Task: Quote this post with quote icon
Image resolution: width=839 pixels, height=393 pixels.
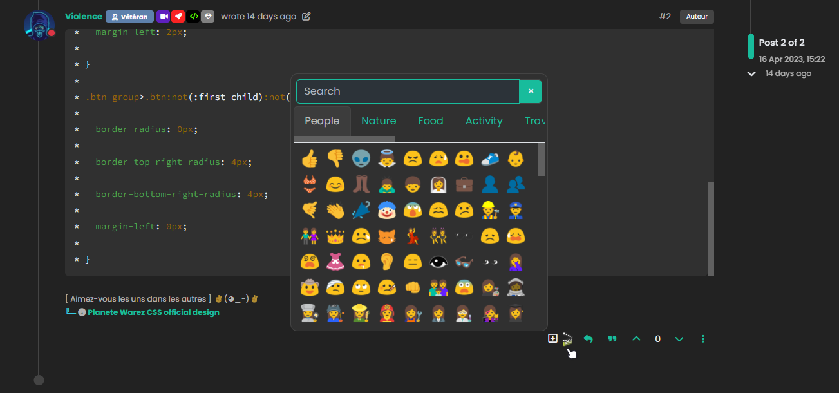Action: coord(612,339)
